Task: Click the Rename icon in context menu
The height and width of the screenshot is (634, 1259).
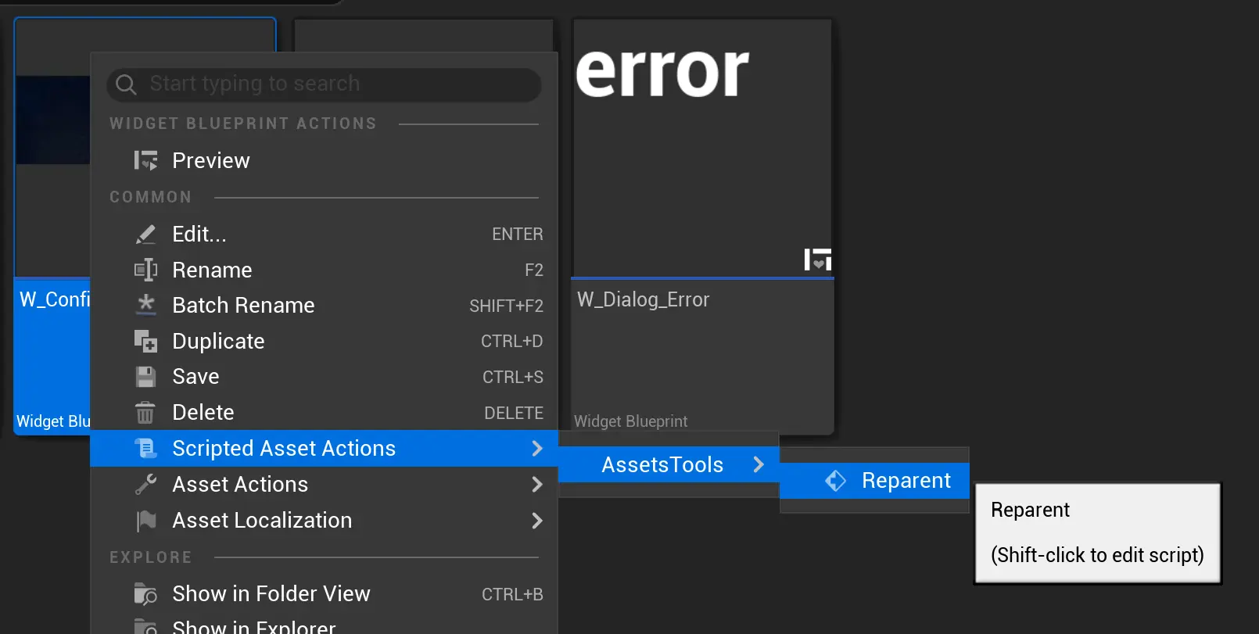Action: pyautogui.click(x=145, y=270)
